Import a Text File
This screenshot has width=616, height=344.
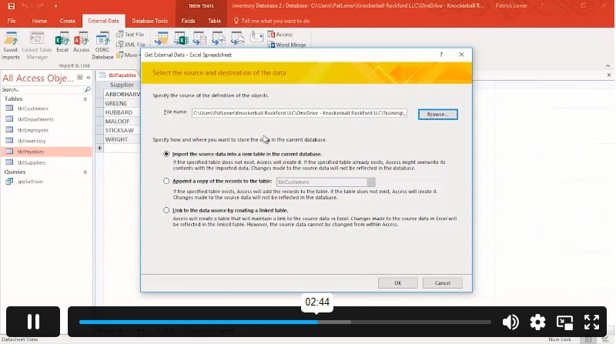[130, 34]
